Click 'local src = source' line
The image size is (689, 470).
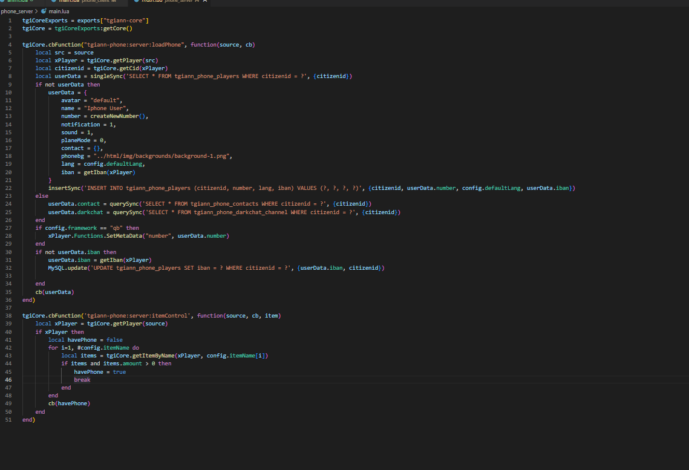click(64, 53)
